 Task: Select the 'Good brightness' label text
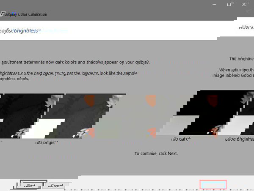(x=239, y=139)
